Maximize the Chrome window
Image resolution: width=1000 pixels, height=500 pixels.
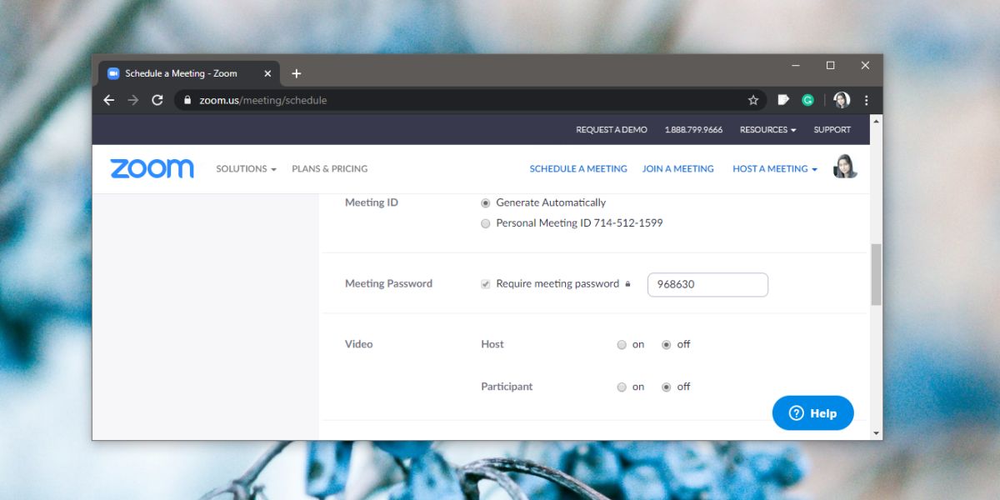[x=831, y=65]
